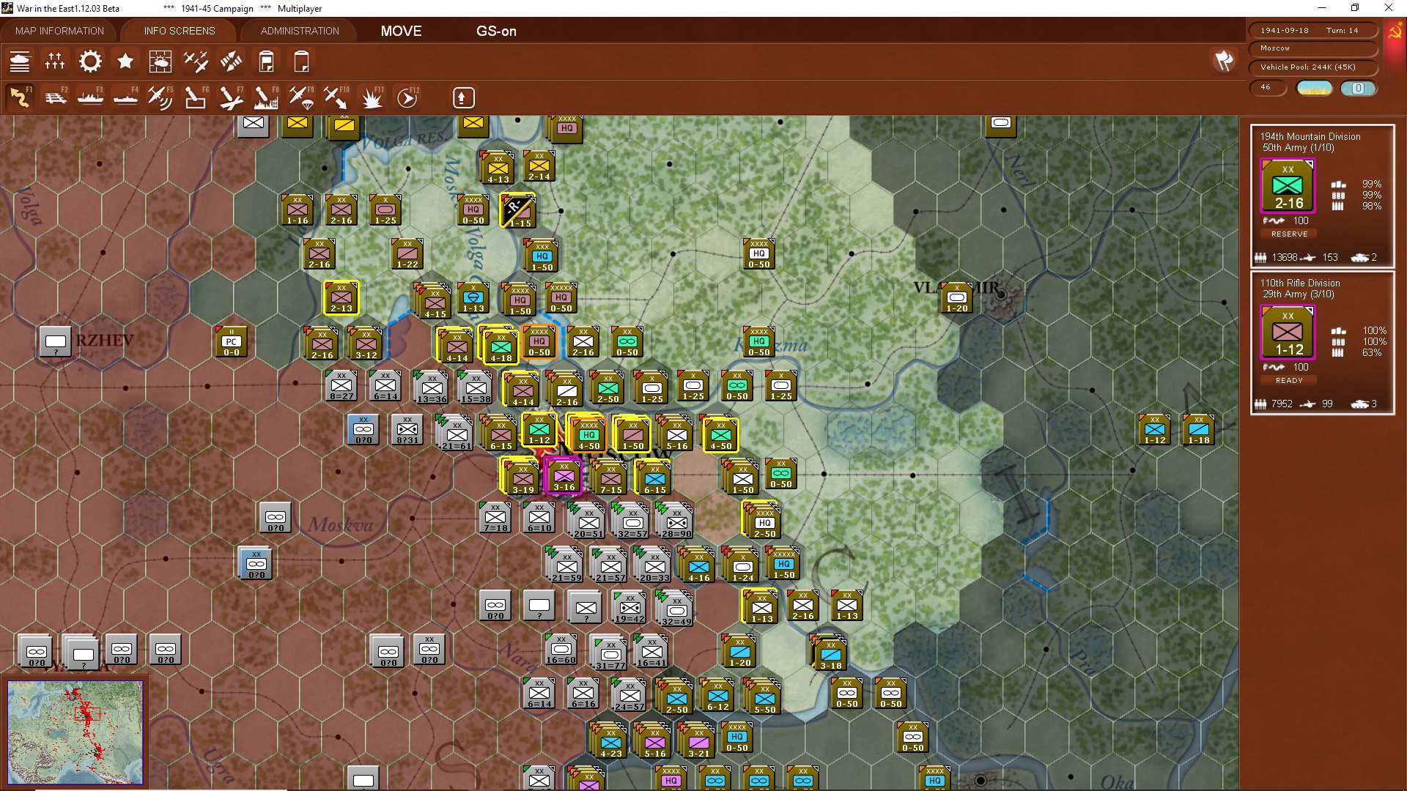Select the German 24=57 unit stack
The image size is (1407, 791).
(629, 696)
